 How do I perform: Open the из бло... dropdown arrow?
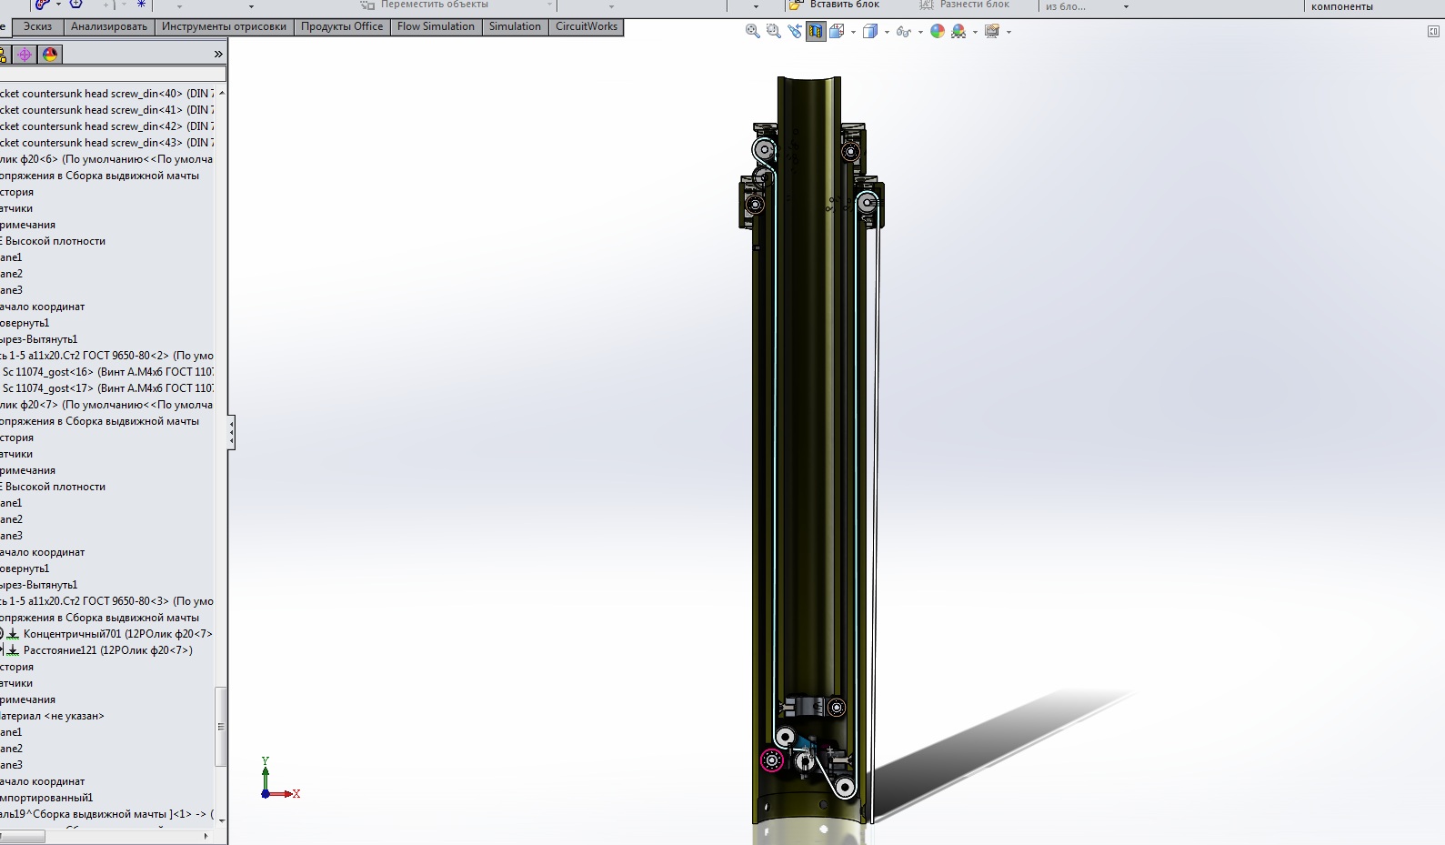(x=1126, y=6)
